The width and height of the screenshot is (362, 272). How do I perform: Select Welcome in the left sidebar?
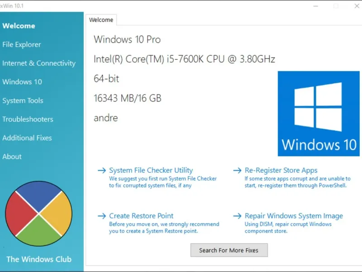(19, 26)
